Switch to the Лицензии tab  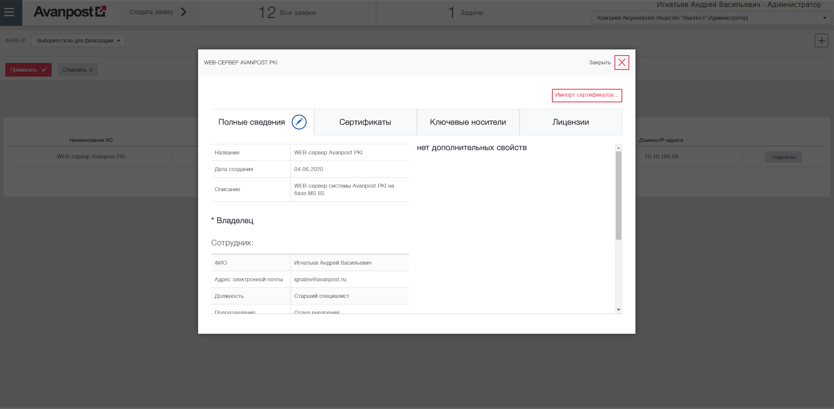click(x=571, y=122)
